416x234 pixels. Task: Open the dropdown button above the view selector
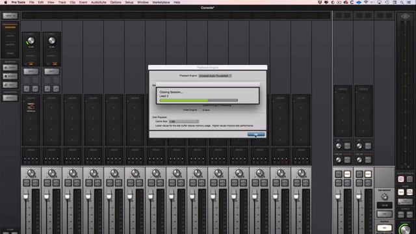pyautogui.click(x=10, y=16)
